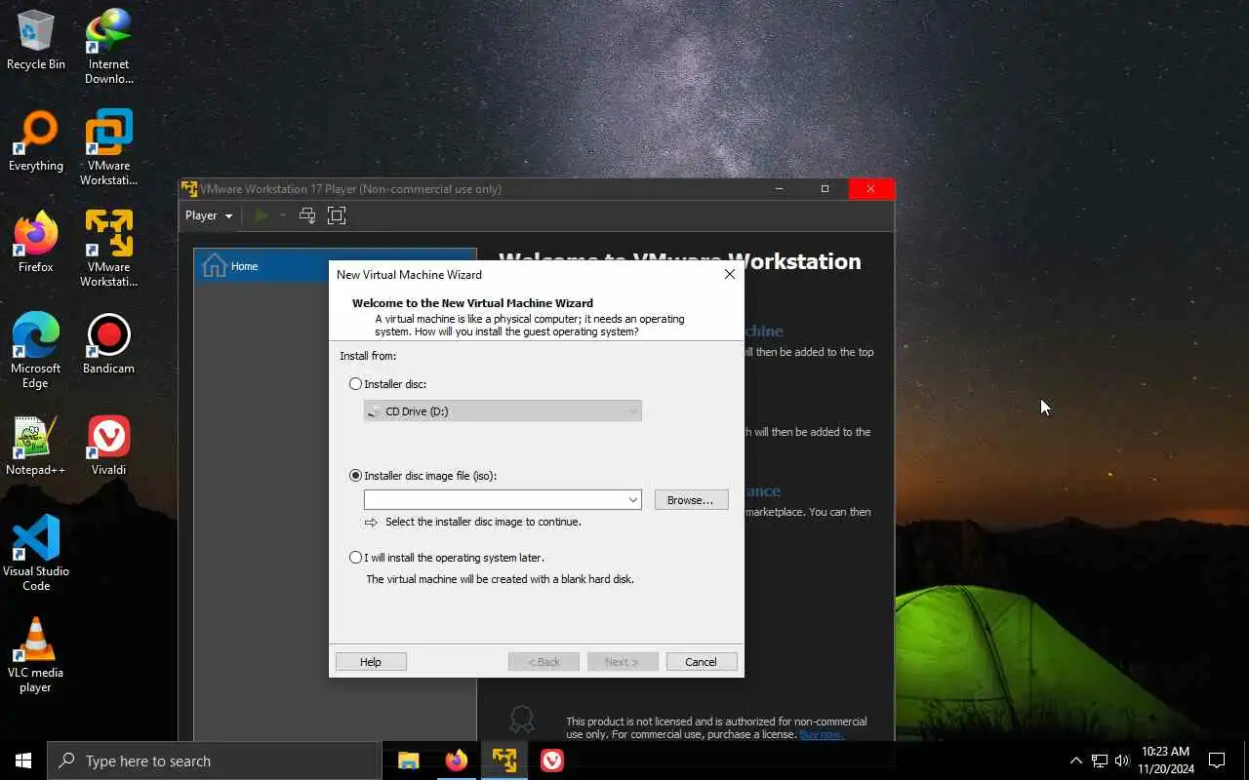Click inside the iso image path field
The width and height of the screenshot is (1249, 780).
click(x=495, y=500)
